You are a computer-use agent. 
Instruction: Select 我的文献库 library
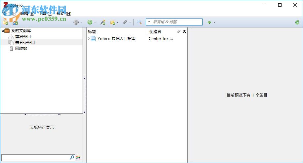[x=21, y=30]
